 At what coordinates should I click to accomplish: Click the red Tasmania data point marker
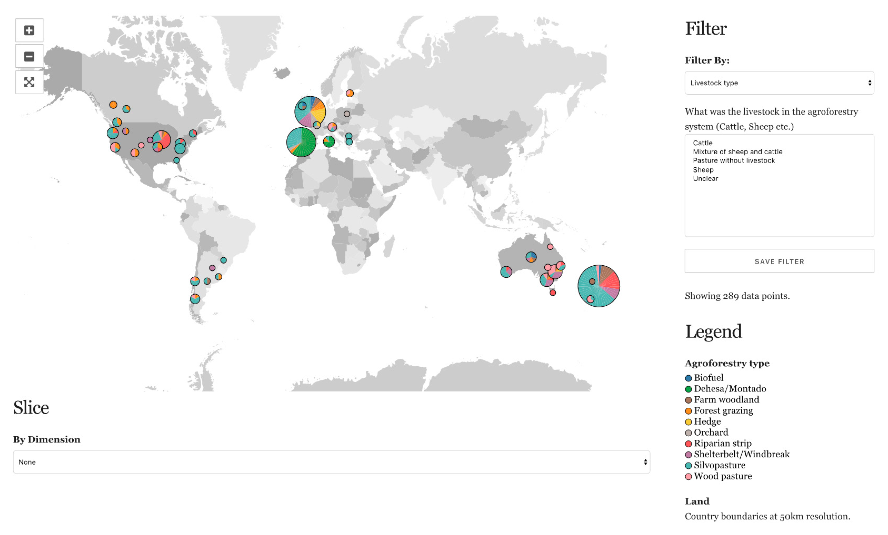553,293
